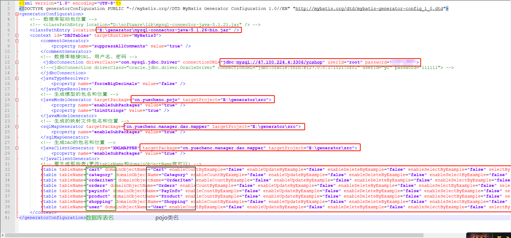511x238 pixels.
Task: Collapse the javaTypeResolver fold marker
Action: (17, 79)
